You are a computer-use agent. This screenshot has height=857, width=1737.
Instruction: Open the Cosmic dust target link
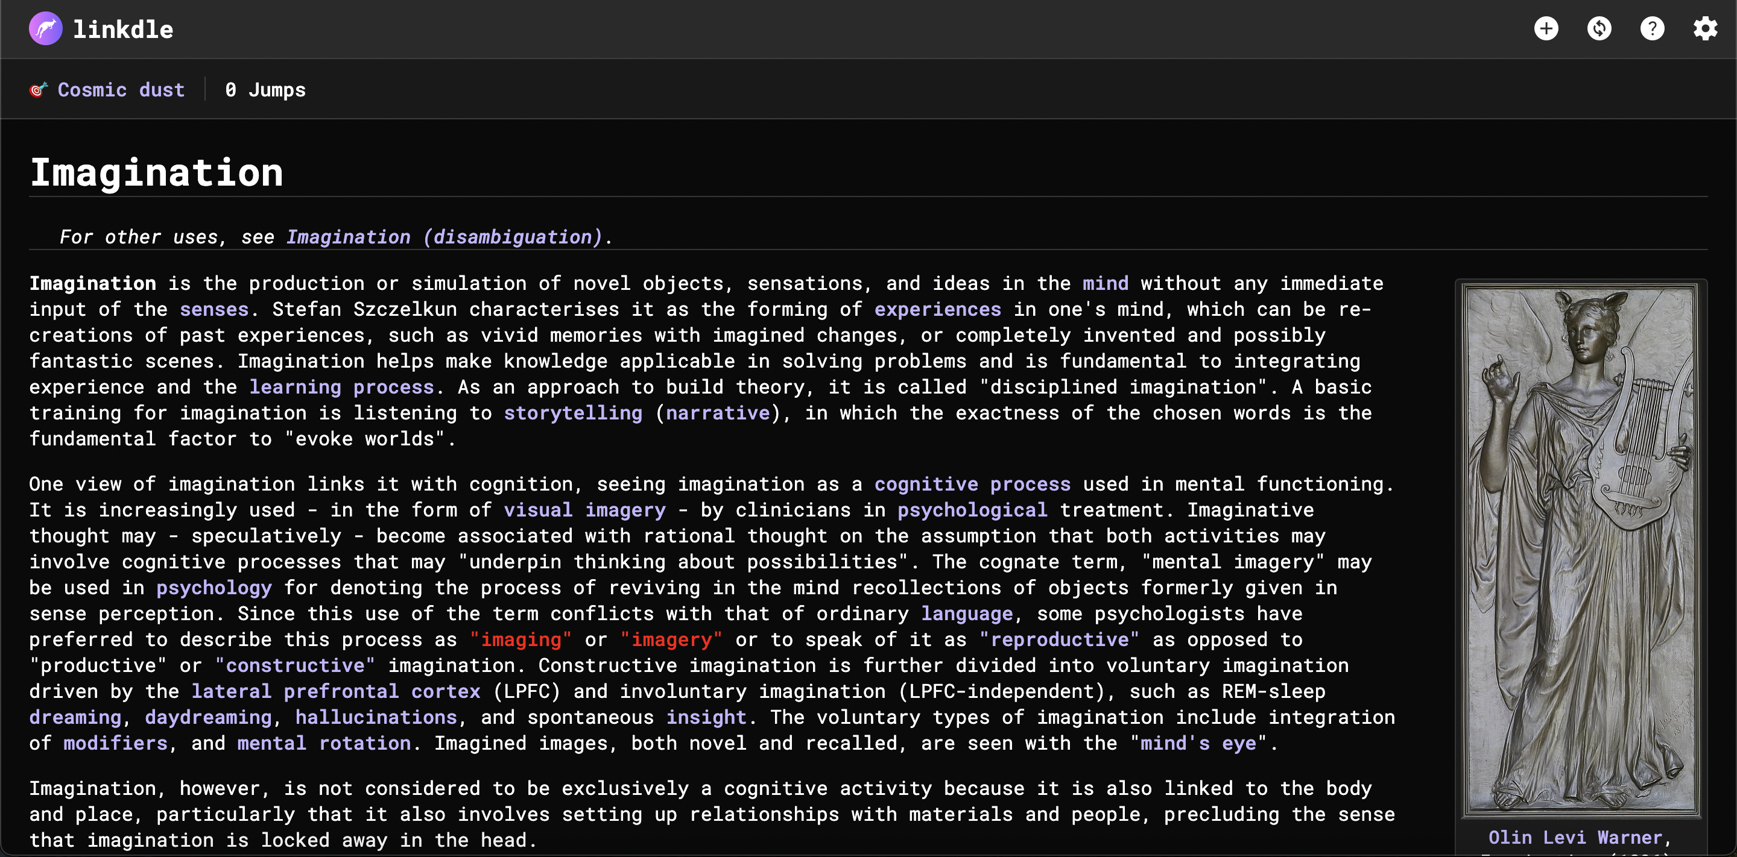point(121,90)
